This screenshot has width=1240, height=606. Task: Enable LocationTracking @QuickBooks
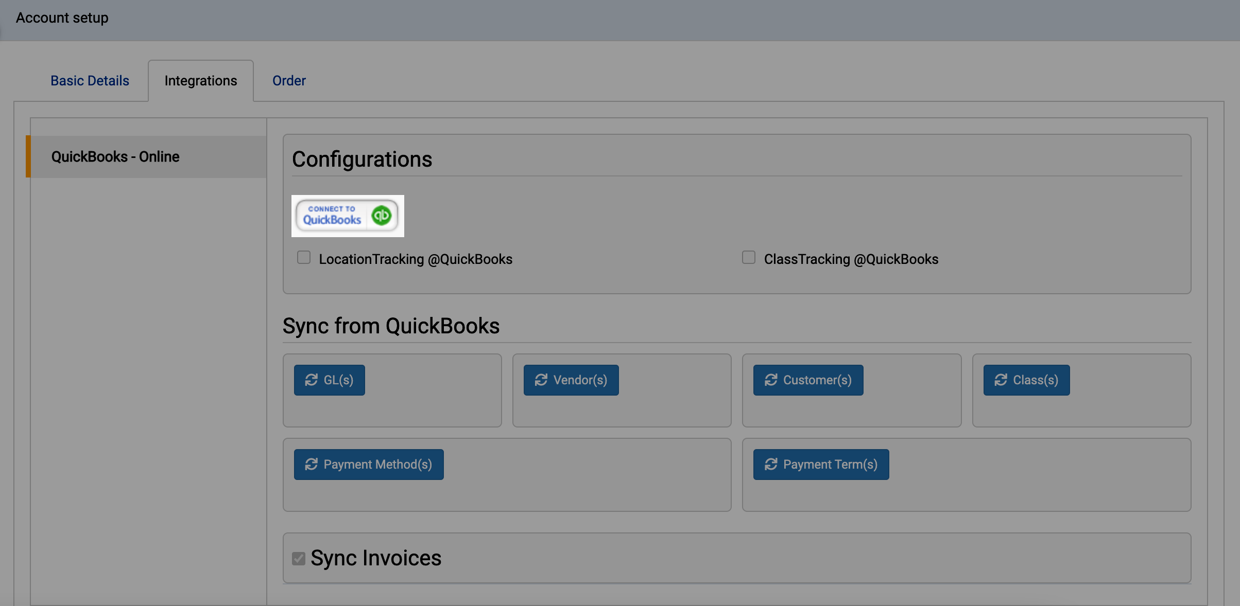click(x=303, y=257)
